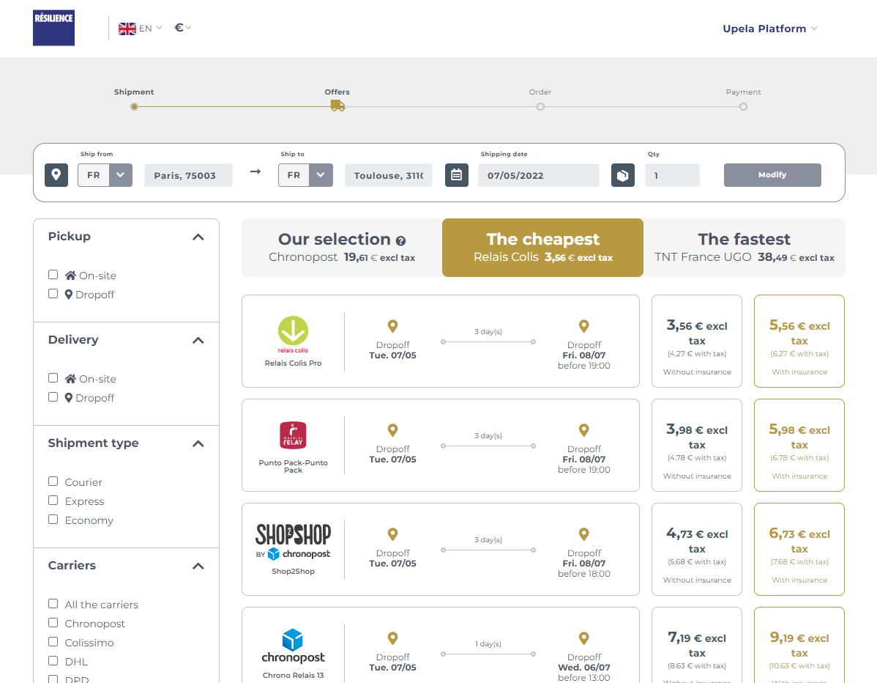Click the Modify button

point(772,175)
